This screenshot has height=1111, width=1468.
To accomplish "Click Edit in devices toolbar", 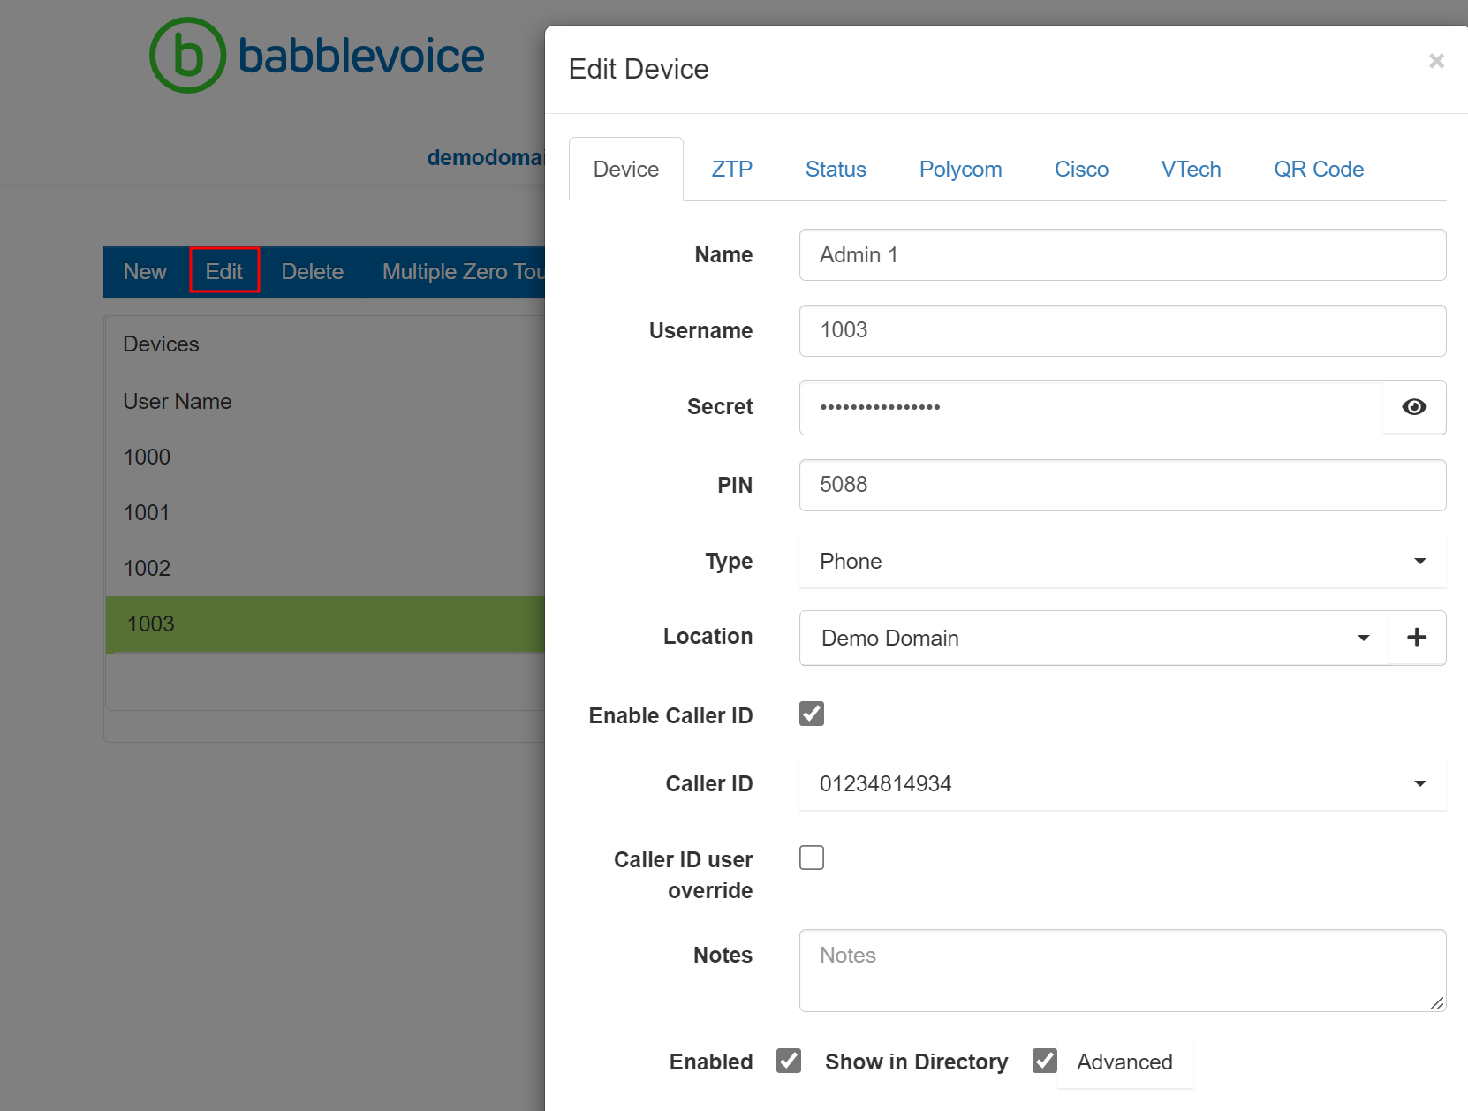I will 224,271.
